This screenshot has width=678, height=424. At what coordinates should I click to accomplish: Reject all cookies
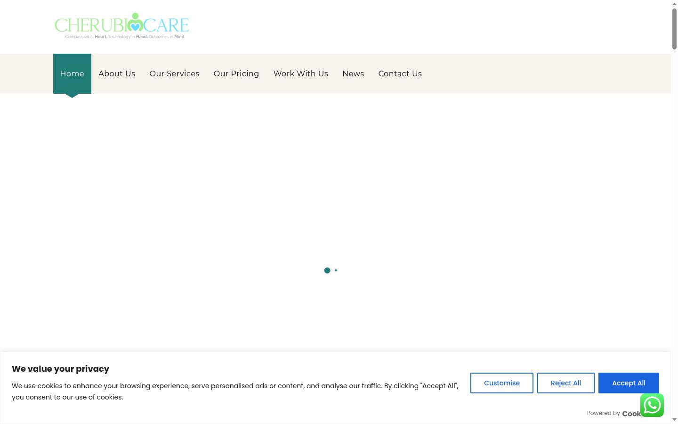pos(566,383)
